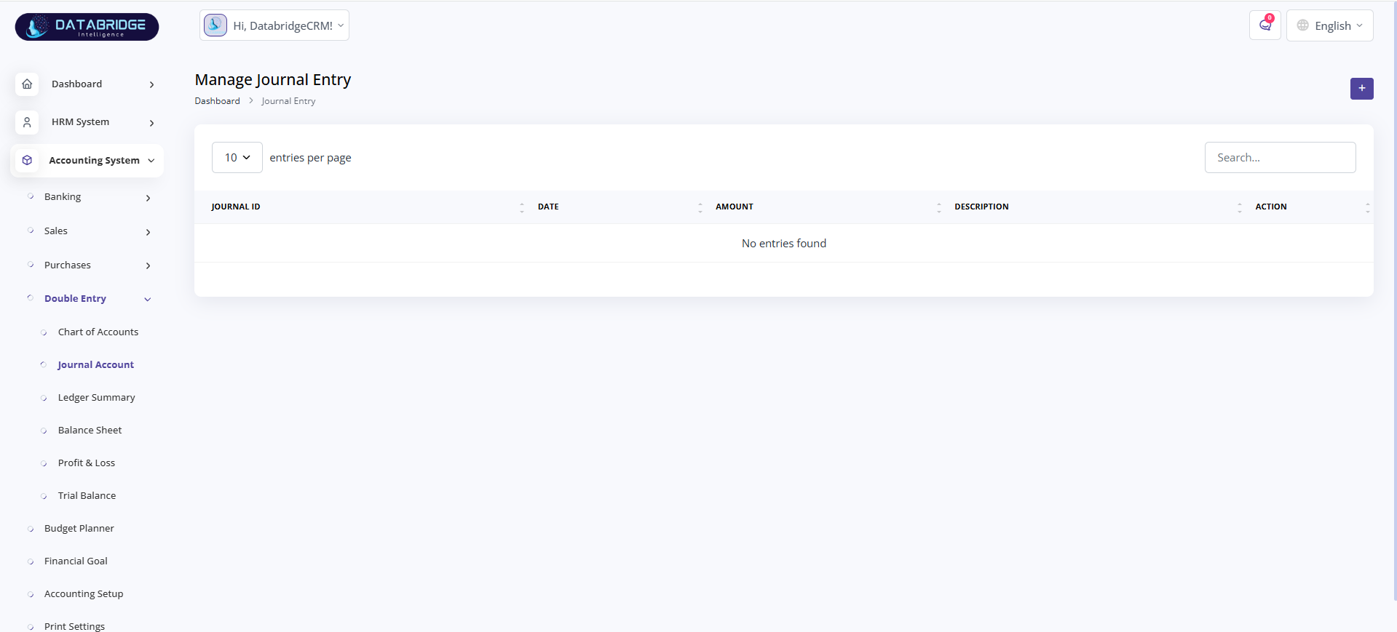1397x632 pixels.
Task: Open Accounting Setup
Action: click(84, 594)
